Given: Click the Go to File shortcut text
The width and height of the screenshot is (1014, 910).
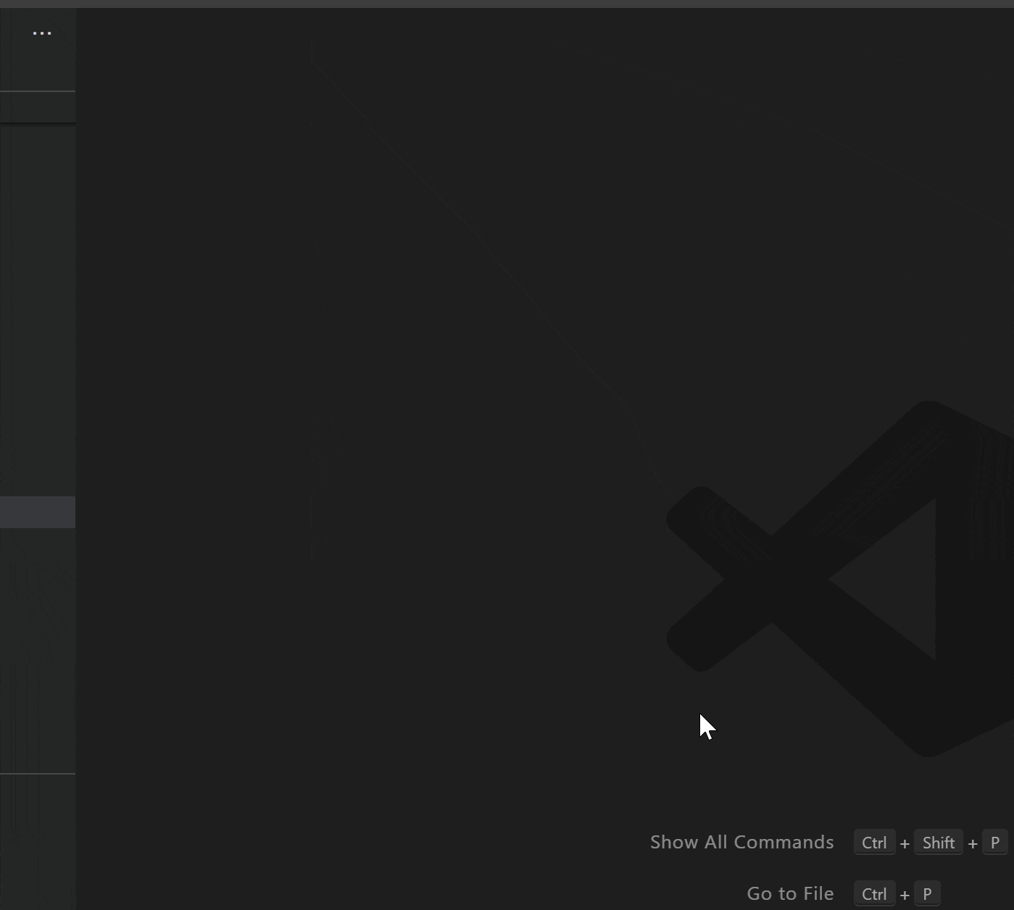Looking at the screenshot, I should click(789, 893).
